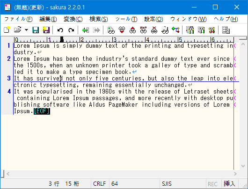
Task: Select line number 3 in the gutter
Action: point(9,78)
